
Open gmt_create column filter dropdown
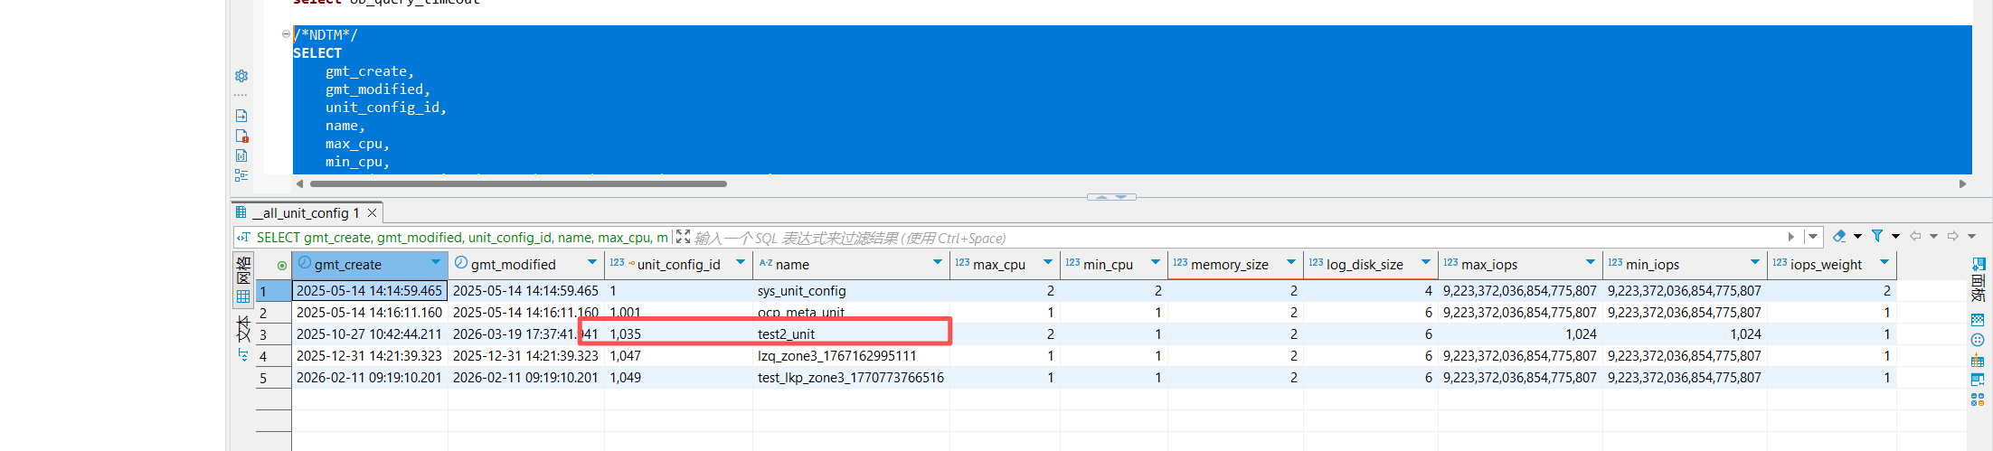[436, 263]
